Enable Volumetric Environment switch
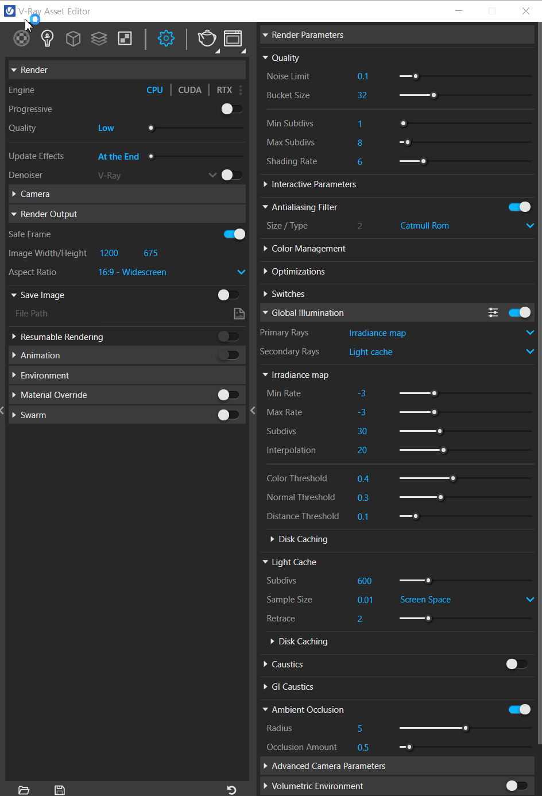This screenshot has height=796, width=542. 517,786
